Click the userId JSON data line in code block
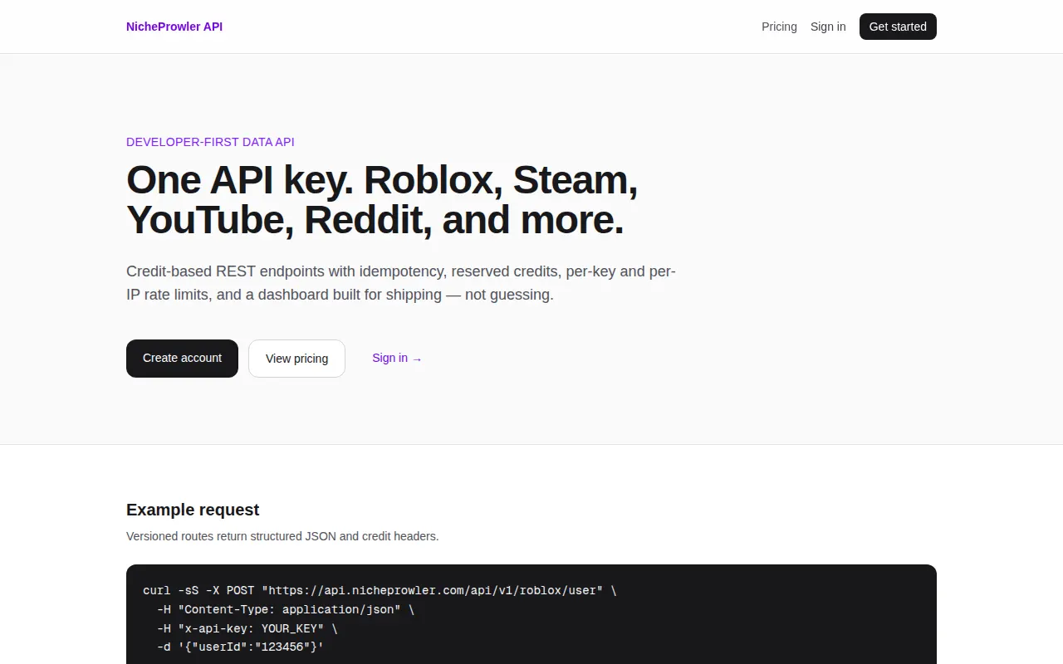The height and width of the screenshot is (664, 1063). 240,647
